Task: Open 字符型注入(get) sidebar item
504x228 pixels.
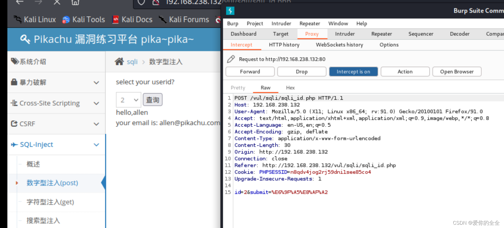Action: [x=50, y=202]
